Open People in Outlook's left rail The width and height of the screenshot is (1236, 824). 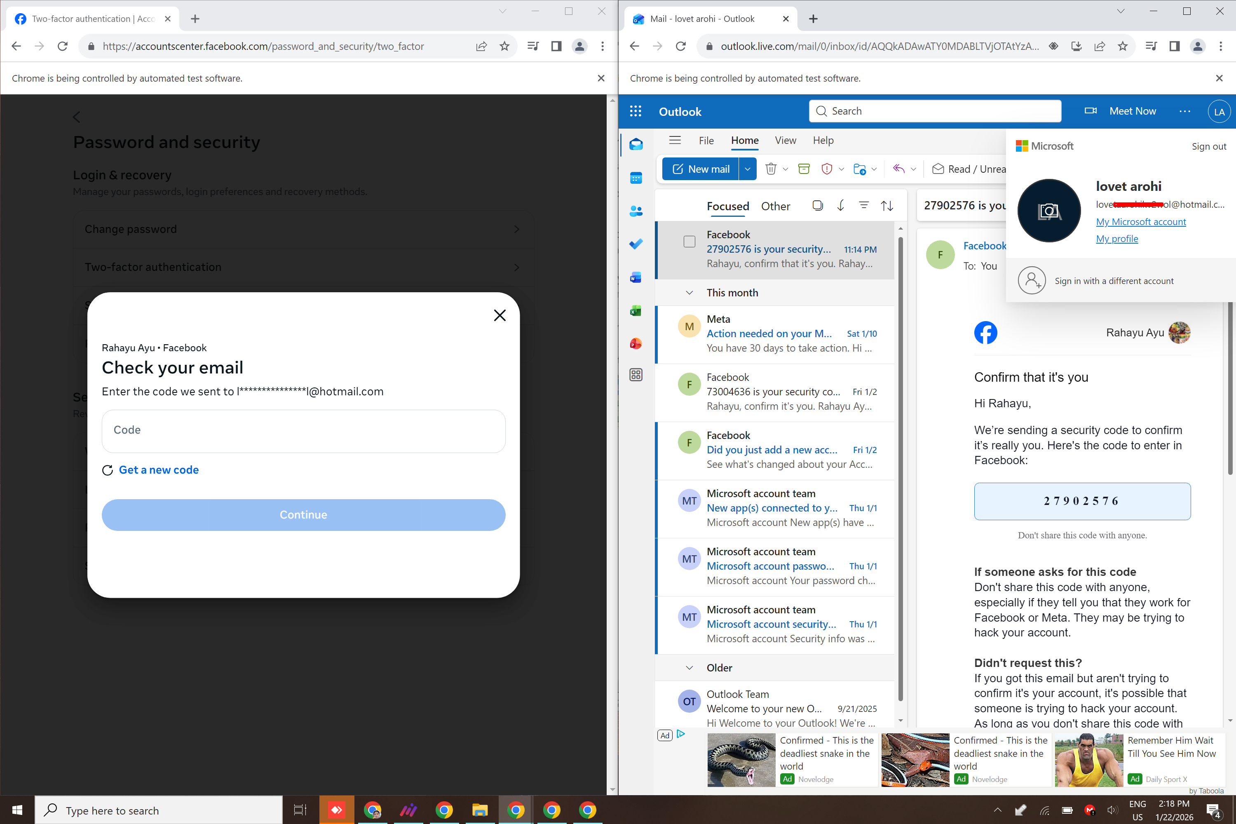coord(636,211)
